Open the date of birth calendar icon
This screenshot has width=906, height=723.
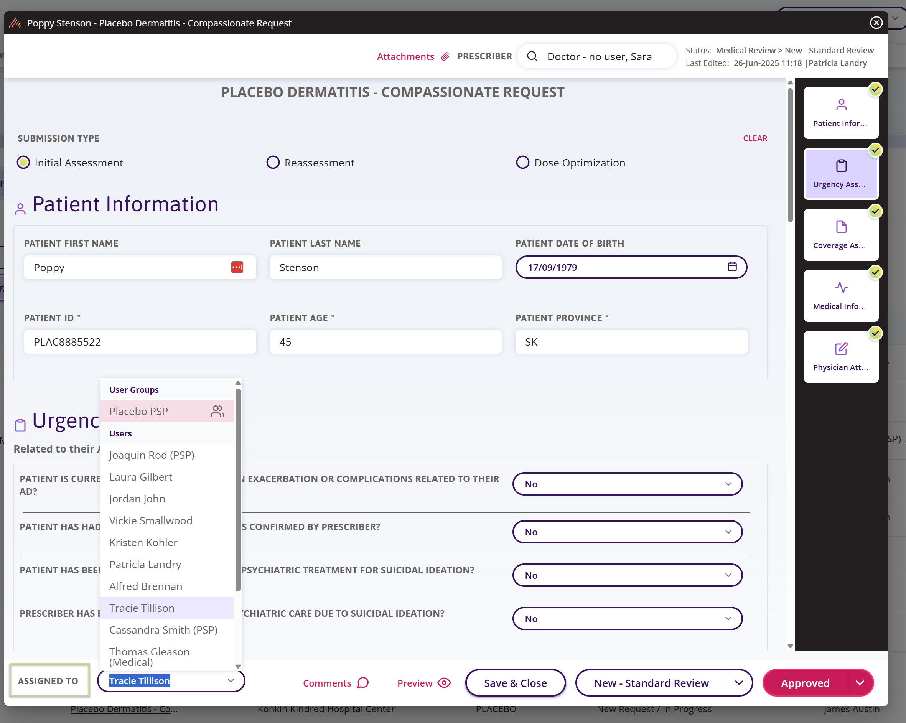(x=733, y=266)
